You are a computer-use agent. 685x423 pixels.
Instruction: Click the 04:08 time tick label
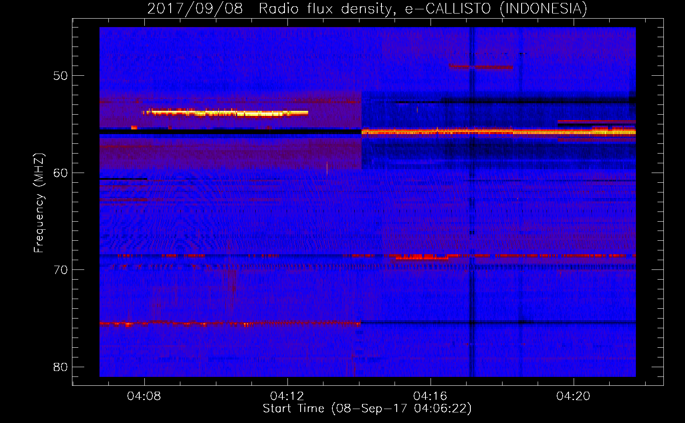tap(144, 396)
